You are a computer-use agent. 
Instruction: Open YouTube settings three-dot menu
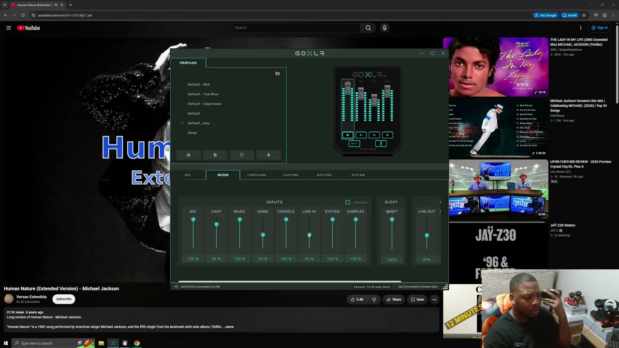click(x=581, y=28)
